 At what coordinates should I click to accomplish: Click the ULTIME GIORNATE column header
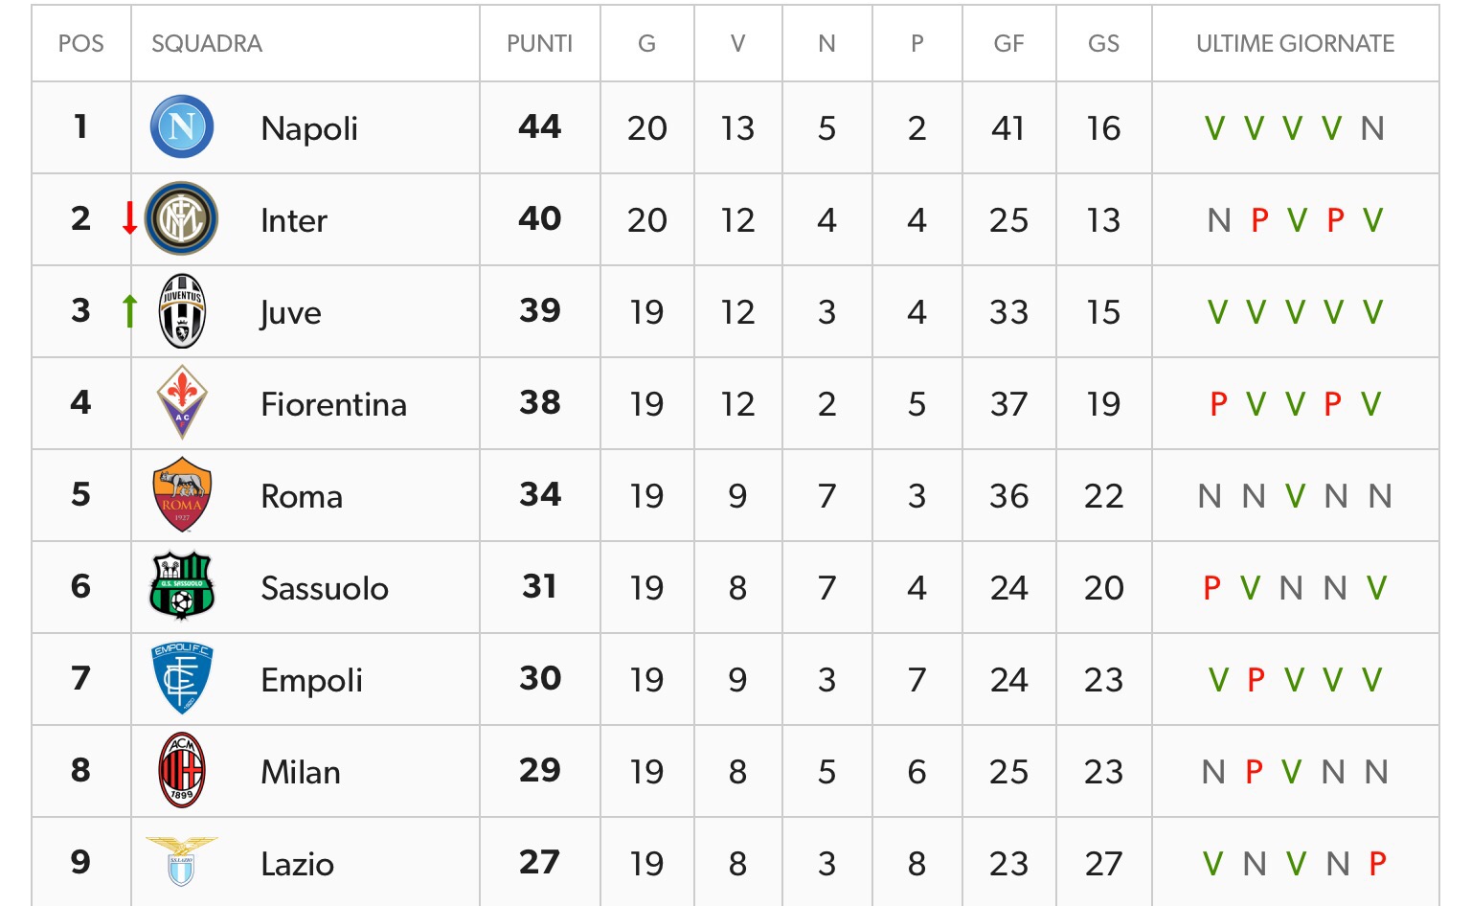pos(1295,44)
